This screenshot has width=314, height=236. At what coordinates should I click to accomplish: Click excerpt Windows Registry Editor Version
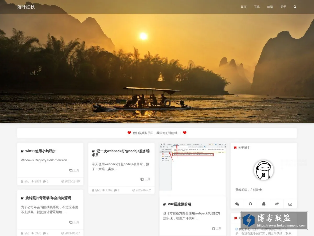46,160
